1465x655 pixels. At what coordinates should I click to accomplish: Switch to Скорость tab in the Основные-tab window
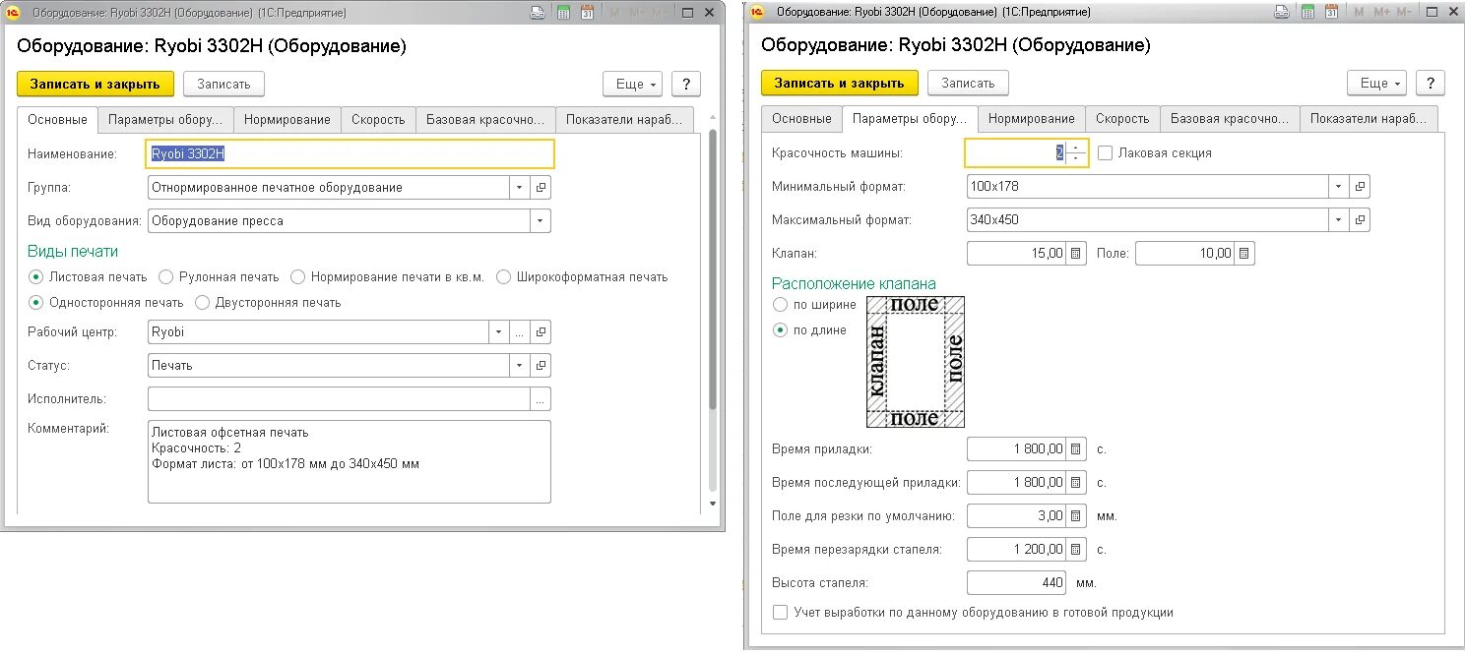pyautogui.click(x=378, y=119)
